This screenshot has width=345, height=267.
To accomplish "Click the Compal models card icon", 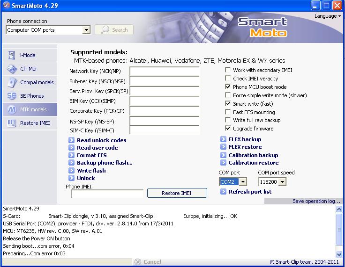I will 12,82.
